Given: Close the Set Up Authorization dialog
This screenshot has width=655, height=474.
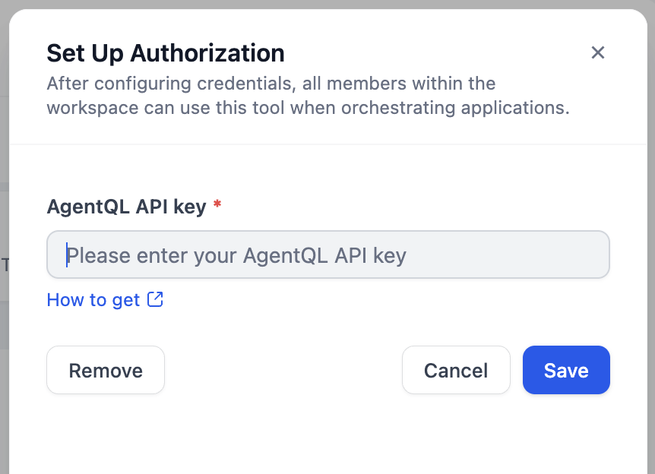Looking at the screenshot, I should point(598,52).
